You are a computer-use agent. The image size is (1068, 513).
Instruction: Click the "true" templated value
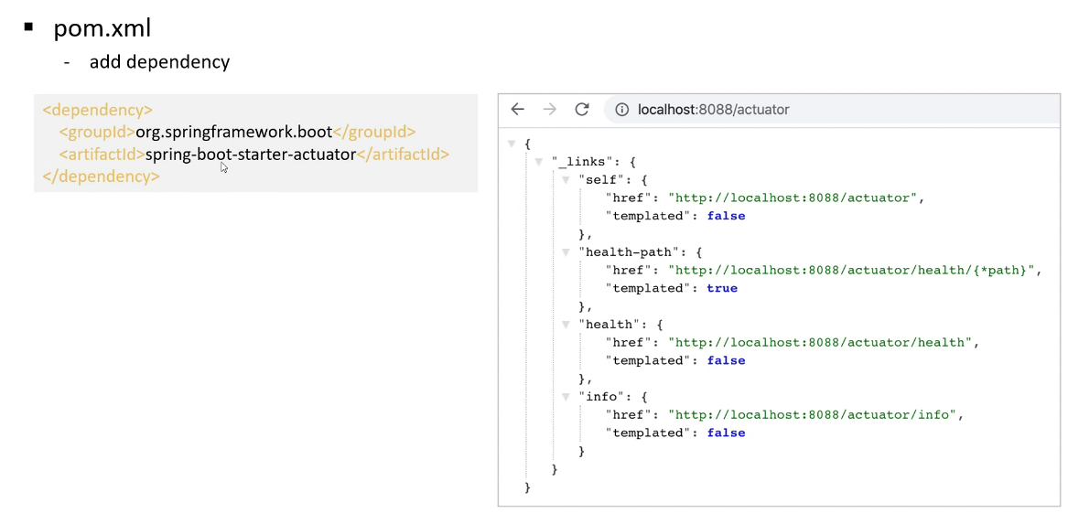tap(722, 288)
